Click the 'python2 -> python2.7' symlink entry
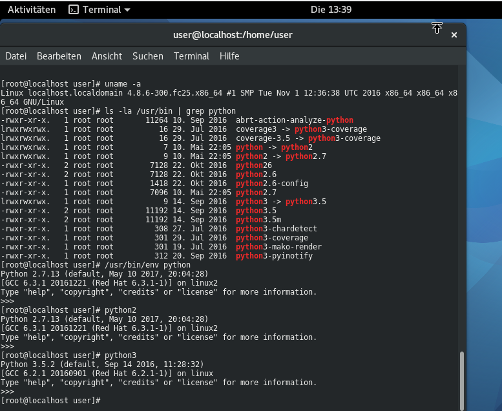This screenshot has width=502, height=411. [x=281, y=156]
